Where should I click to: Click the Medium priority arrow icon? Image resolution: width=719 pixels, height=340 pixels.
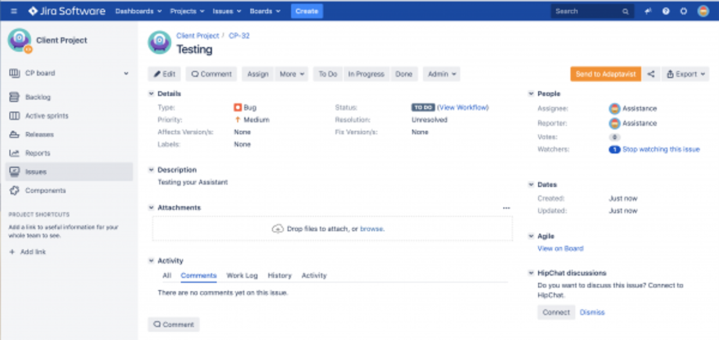coord(237,119)
